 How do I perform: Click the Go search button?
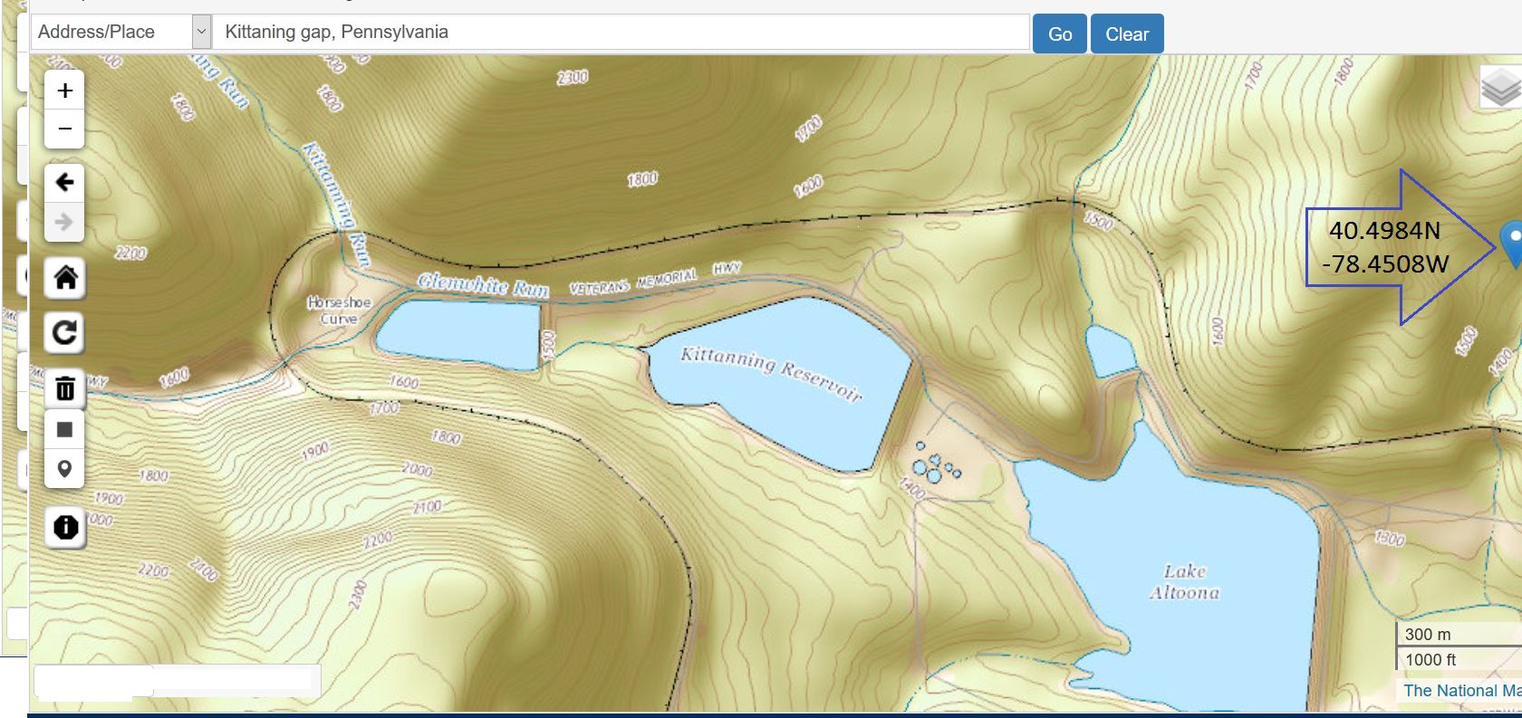(x=1060, y=34)
